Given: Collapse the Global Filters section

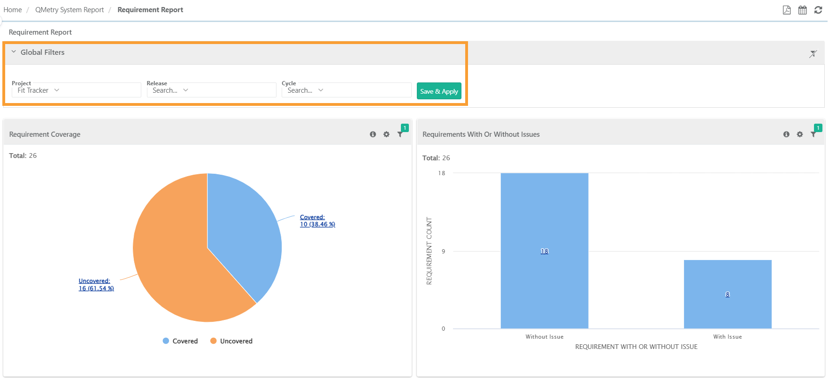Looking at the screenshot, I should pos(14,52).
